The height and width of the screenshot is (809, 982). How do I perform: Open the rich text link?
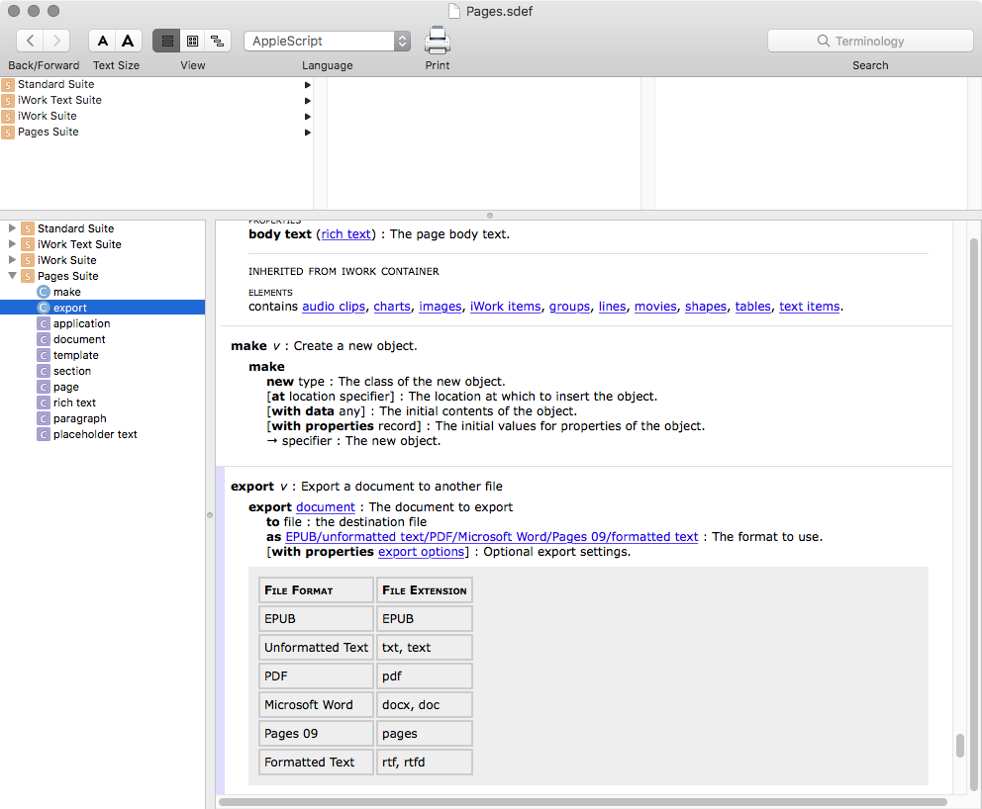(346, 234)
